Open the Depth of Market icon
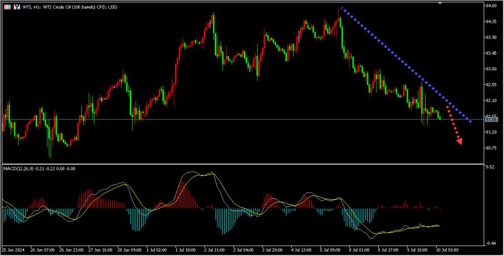Screen dimensions: 504x256 tap(17, 7)
